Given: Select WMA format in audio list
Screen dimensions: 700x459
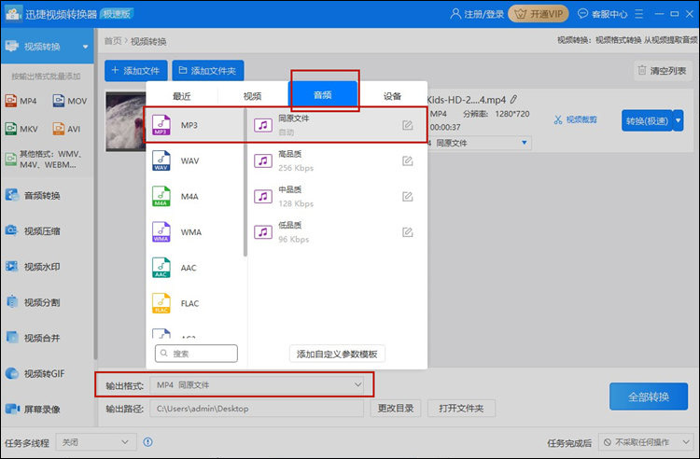Looking at the screenshot, I should [x=196, y=232].
